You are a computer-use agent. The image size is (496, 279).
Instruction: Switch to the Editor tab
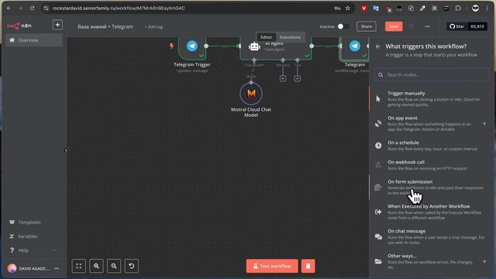coord(266,37)
